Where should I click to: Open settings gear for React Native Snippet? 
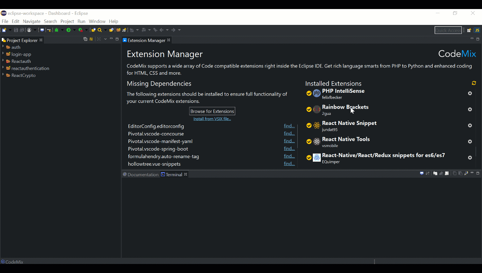tap(470, 125)
